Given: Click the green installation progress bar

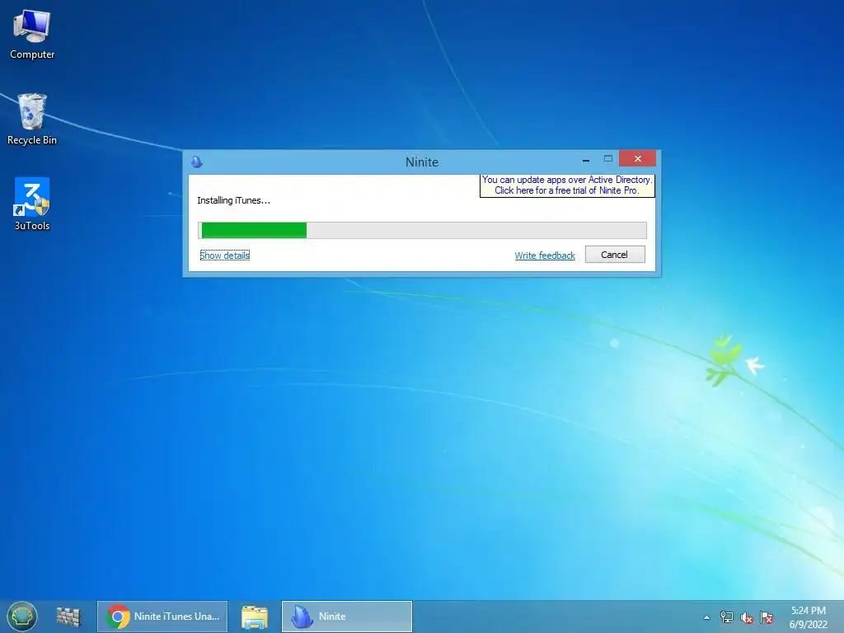Looking at the screenshot, I should coord(422,231).
